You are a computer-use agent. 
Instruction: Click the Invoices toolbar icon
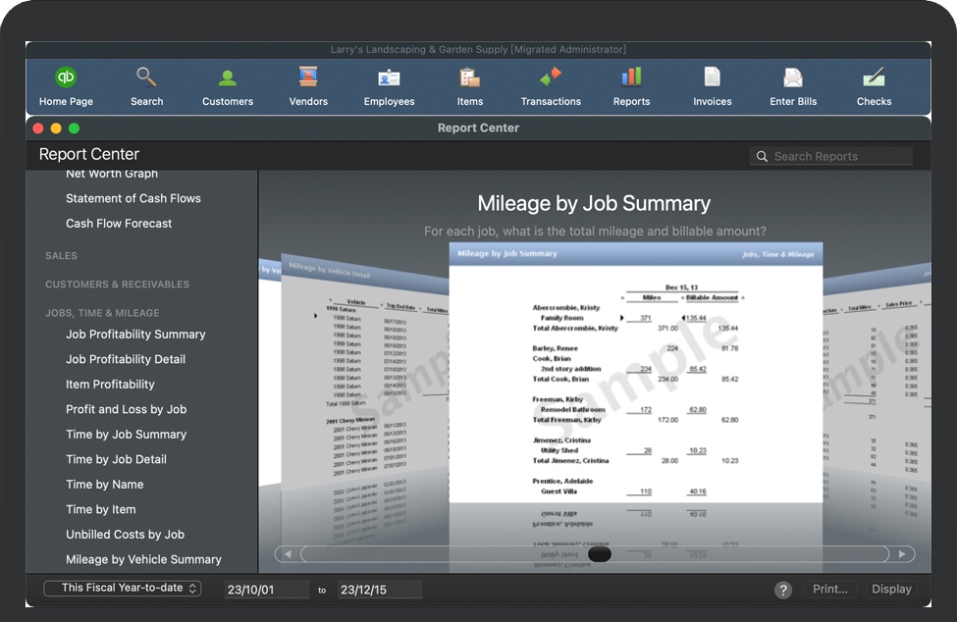click(x=712, y=78)
